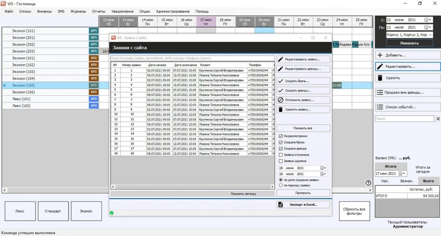
Task: Click checkmark icon on Создать бронь
Action: coord(280,81)
